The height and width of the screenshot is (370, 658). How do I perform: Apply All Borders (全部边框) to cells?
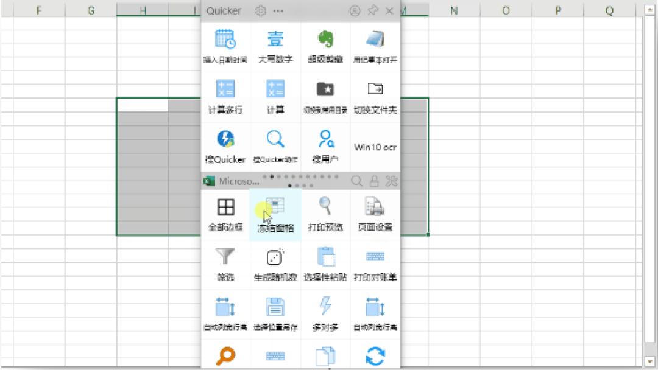(226, 210)
